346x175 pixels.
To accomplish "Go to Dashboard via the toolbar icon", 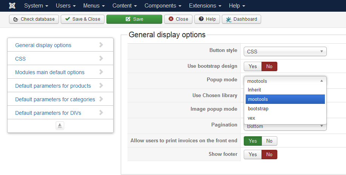I will click(x=241, y=19).
